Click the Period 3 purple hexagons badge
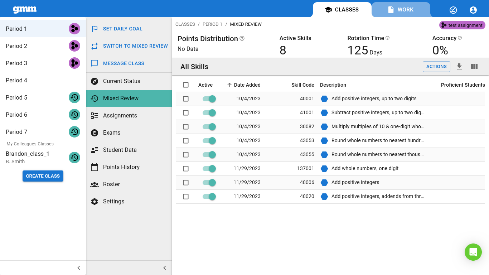The image size is (489, 275). [x=74, y=63]
